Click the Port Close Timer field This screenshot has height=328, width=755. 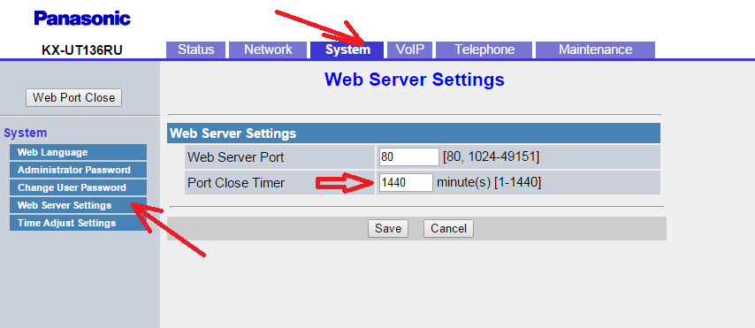point(406,182)
